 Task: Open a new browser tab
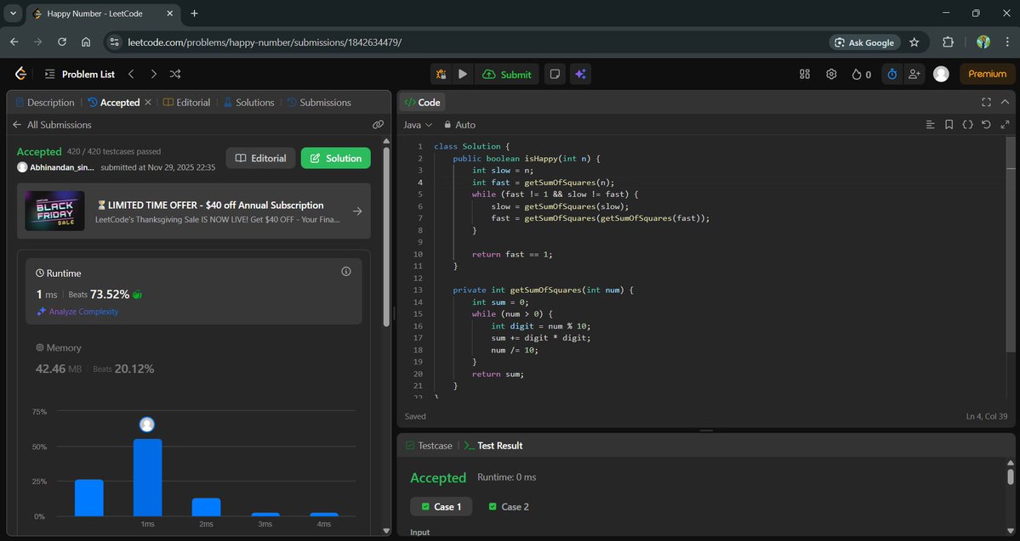click(x=195, y=13)
